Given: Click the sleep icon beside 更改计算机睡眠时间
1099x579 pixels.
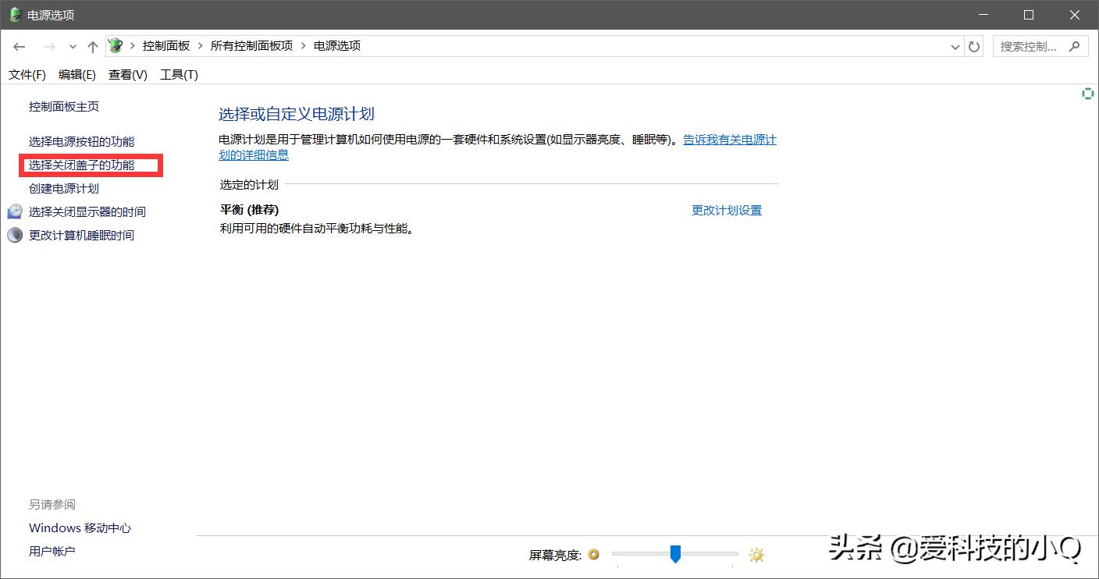Looking at the screenshot, I should 14,235.
